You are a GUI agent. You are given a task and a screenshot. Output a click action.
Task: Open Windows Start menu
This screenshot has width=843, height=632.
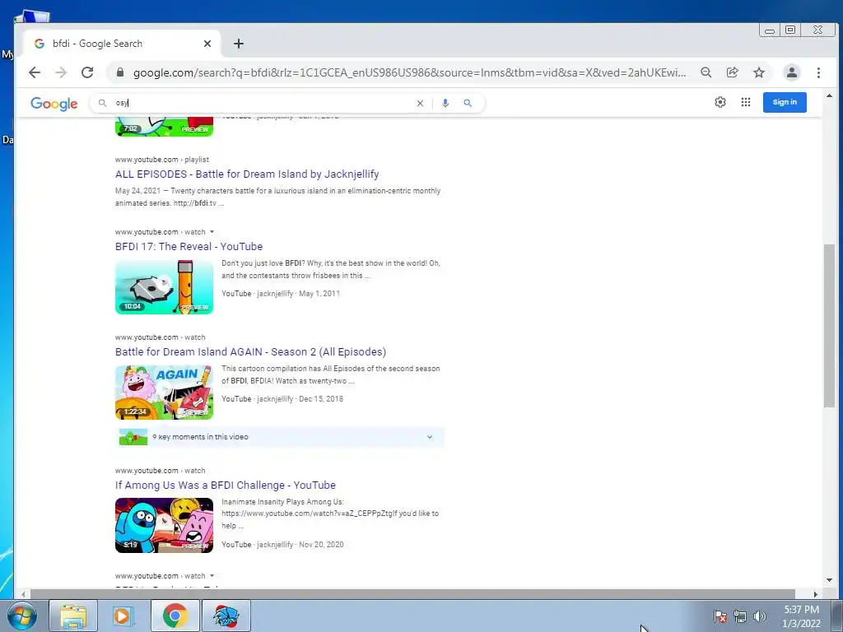(x=21, y=616)
